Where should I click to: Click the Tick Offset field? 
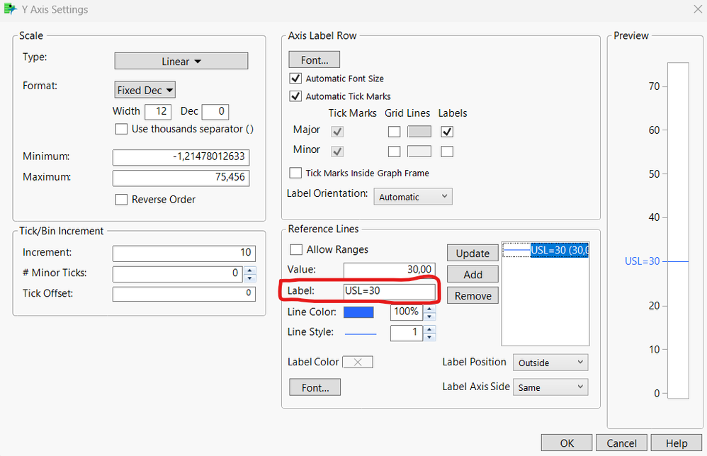point(184,294)
